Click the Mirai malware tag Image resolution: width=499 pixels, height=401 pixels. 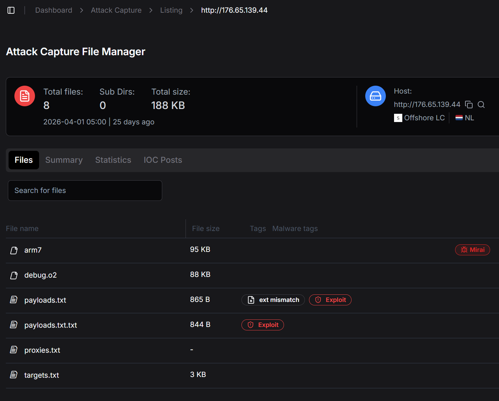tap(472, 250)
